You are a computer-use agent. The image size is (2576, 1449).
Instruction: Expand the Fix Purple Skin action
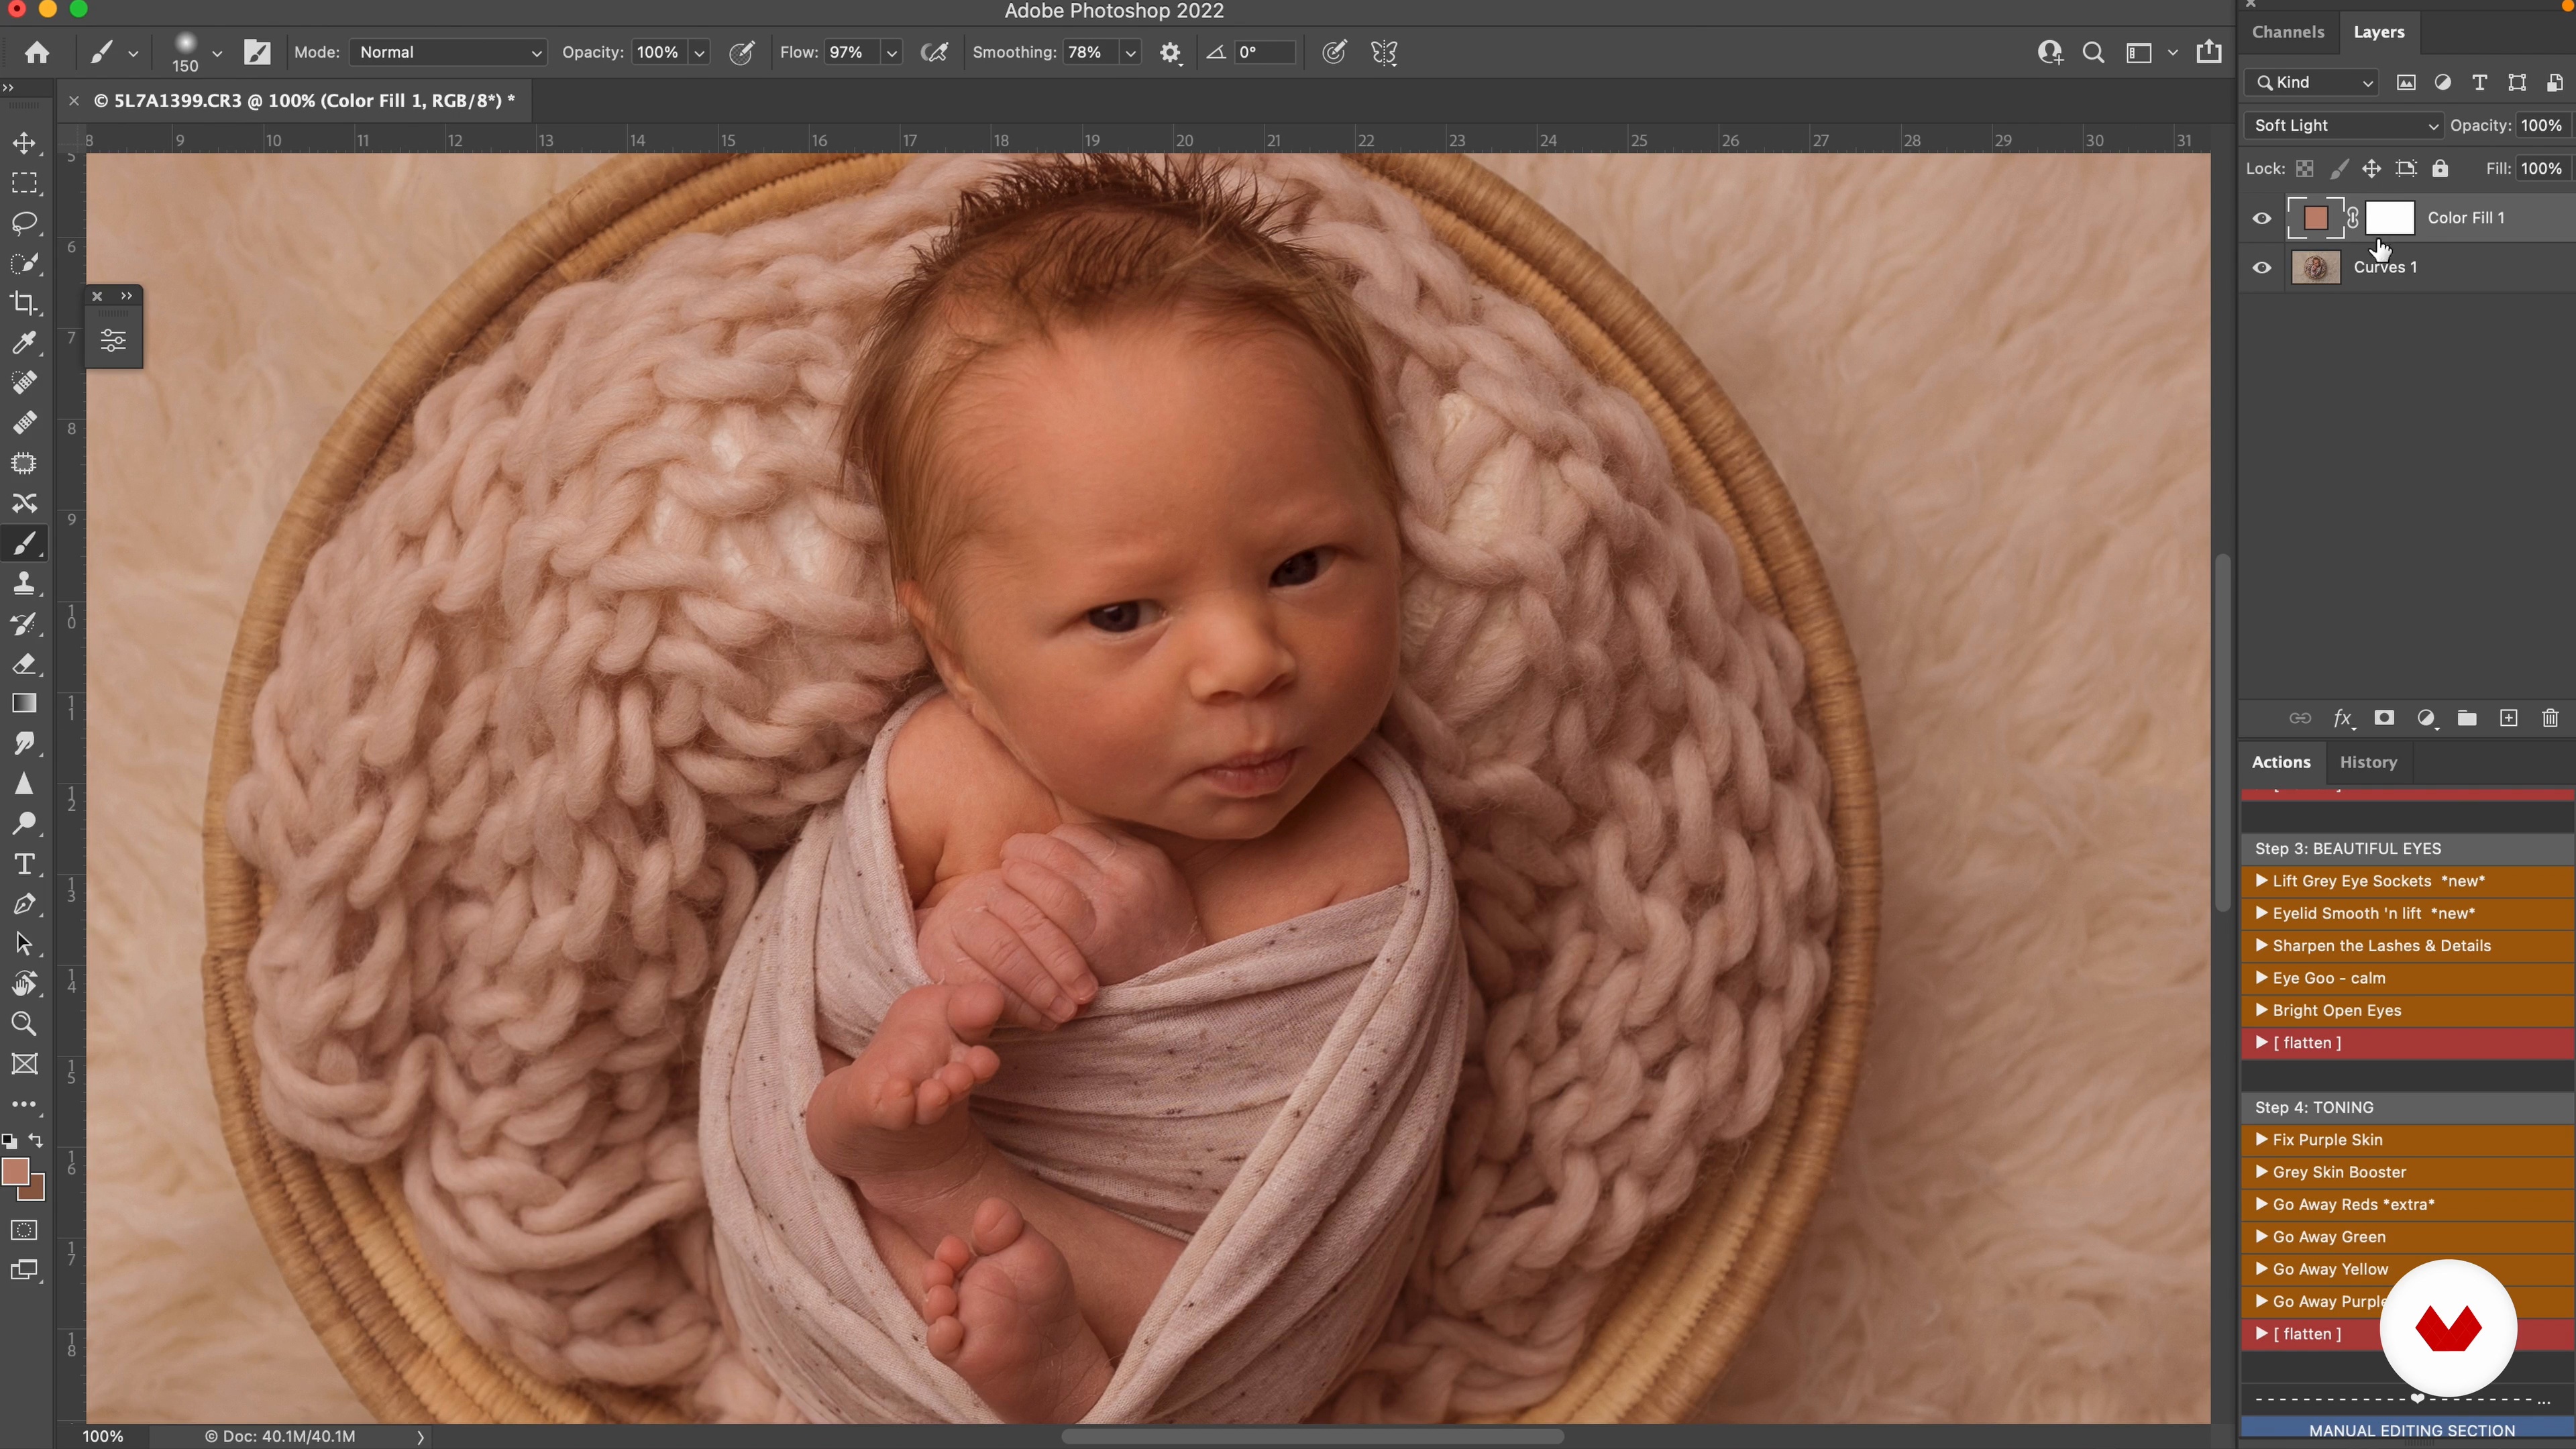(2261, 1139)
